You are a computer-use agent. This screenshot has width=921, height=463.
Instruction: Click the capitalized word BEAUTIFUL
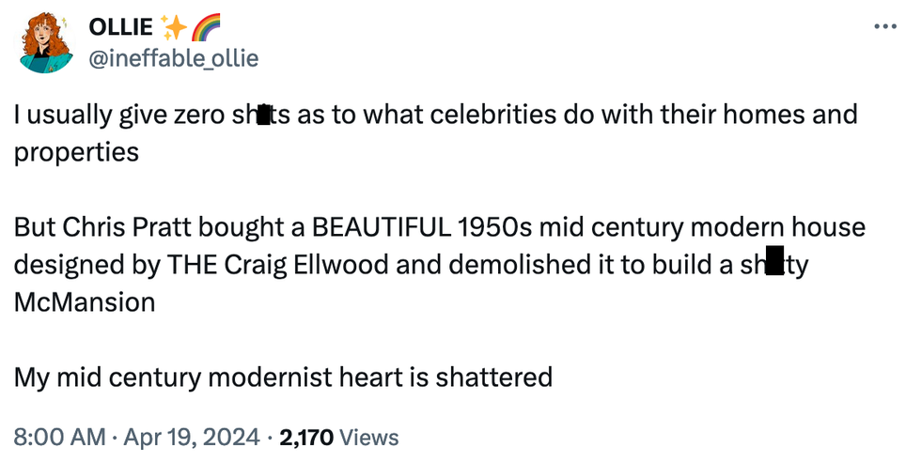point(382,228)
